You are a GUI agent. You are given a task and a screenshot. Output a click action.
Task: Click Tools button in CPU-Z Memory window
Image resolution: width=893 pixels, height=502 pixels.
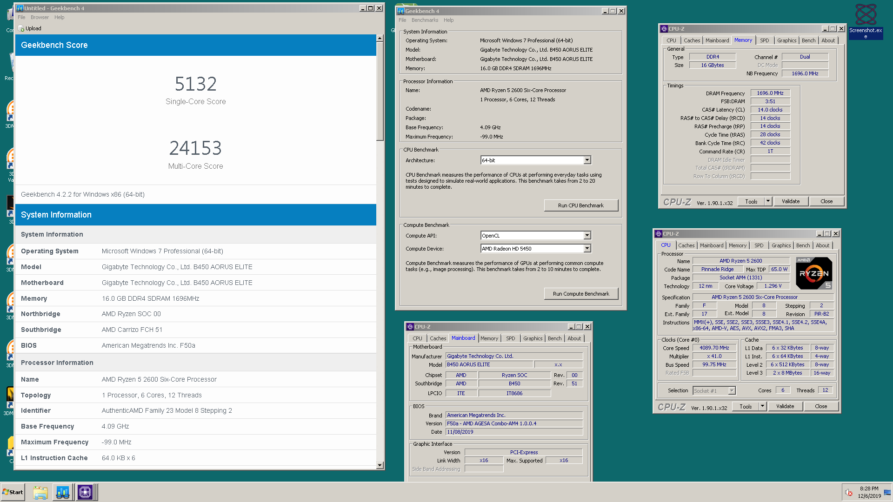(751, 201)
